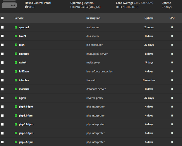Click the '2 hours' uptime for apache2
Viewport: 182px width, 146px height.
tap(149, 27)
